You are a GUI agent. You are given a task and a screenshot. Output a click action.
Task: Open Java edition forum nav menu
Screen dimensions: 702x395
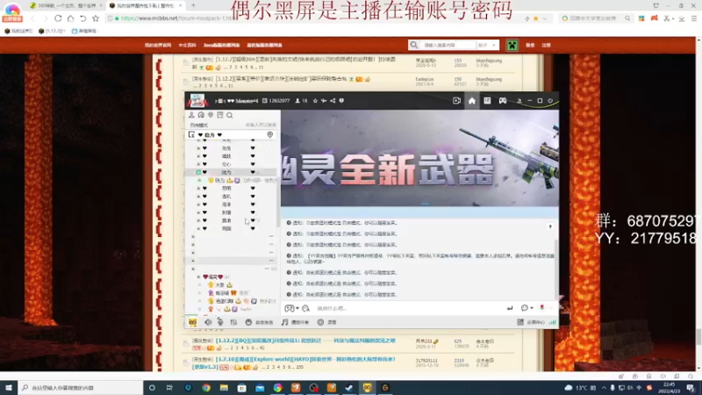click(222, 46)
